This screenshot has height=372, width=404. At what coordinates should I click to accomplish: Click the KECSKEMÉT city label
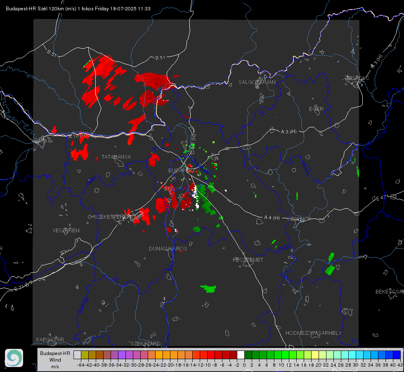pos(248,260)
